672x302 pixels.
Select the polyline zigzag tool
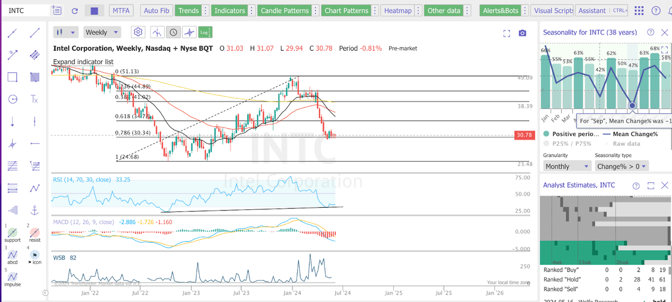click(x=35, y=188)
